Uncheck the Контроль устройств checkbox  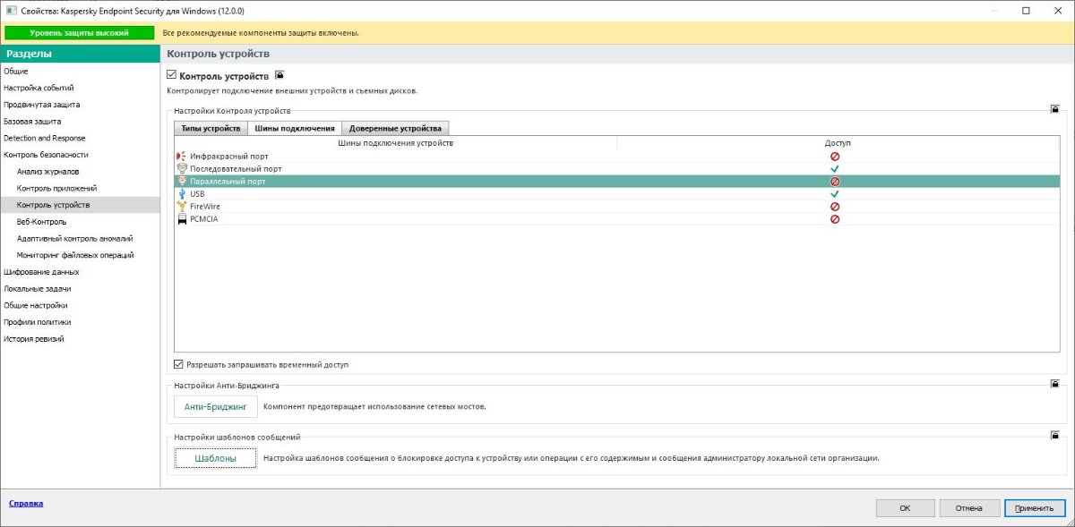click(172, 76)
